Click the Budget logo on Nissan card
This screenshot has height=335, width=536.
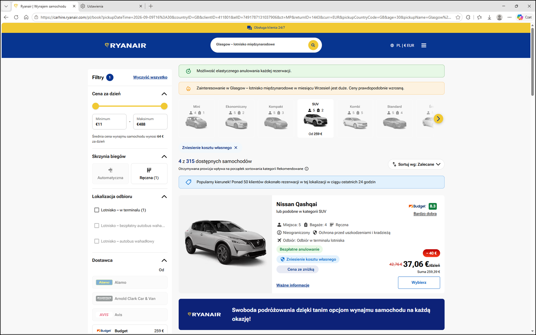(417, 206)
